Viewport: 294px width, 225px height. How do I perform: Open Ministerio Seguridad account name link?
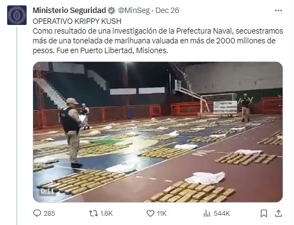69,10
